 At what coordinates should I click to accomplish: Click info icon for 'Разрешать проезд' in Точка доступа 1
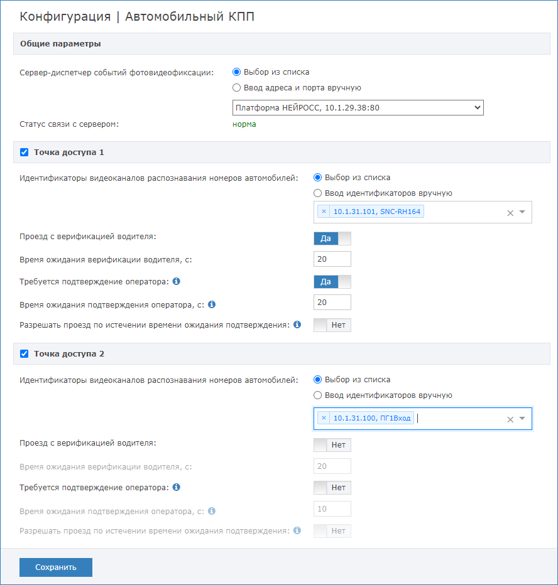click(297, 325)
